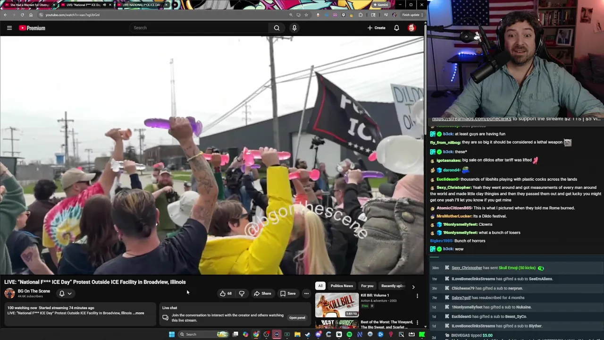Open YouTube notifications bell

click(x=396, y=28)
